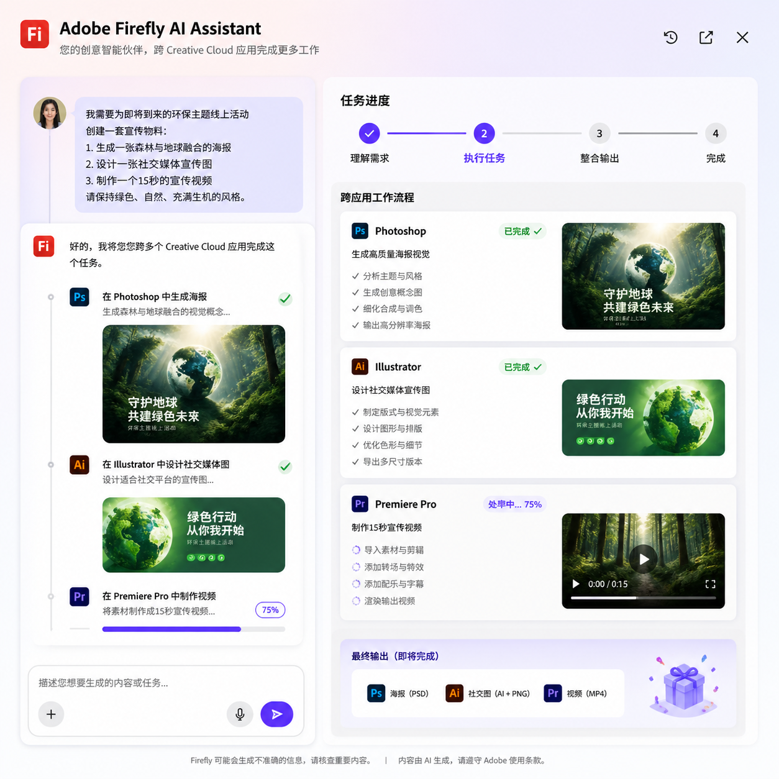779x779 pixels.
Task: Open Photoshop poster preview in workflow card
Action: pos(644,276)
